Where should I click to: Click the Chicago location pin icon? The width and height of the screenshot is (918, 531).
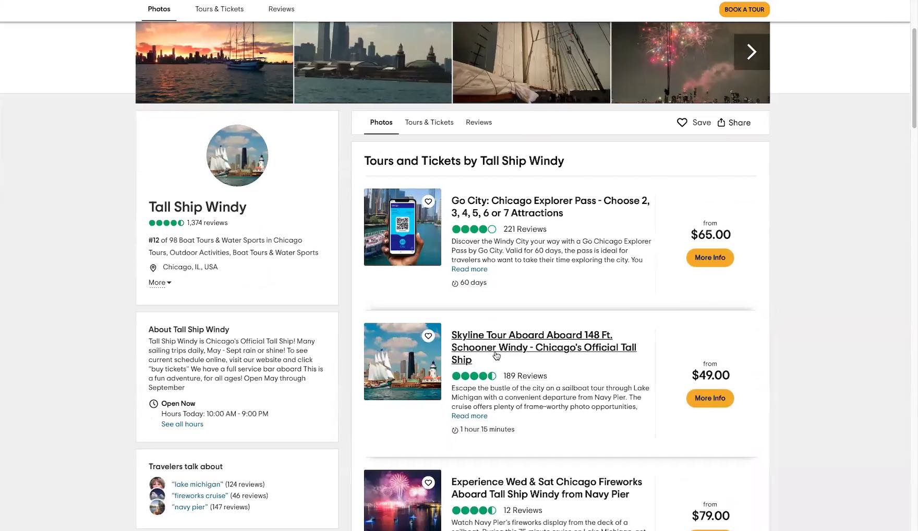pos(153,268)
